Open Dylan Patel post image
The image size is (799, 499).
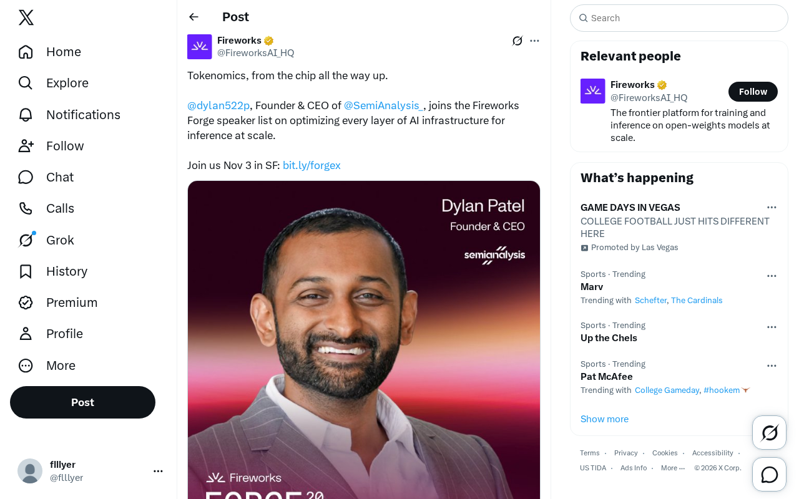click(364, 340)
